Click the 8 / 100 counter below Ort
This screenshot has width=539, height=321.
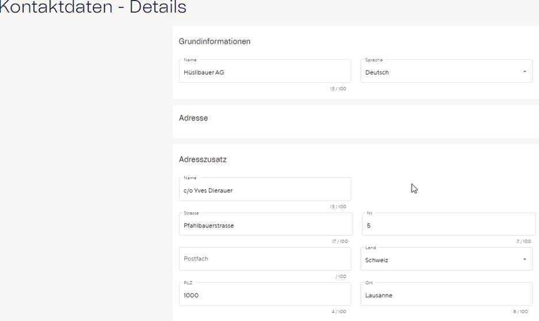[x=520, y=312]
